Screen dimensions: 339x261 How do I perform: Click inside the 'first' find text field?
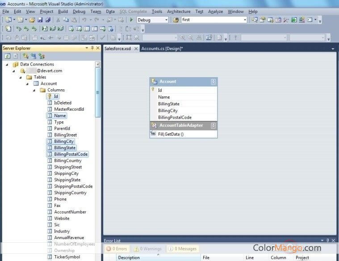click(x=212, y=20)
